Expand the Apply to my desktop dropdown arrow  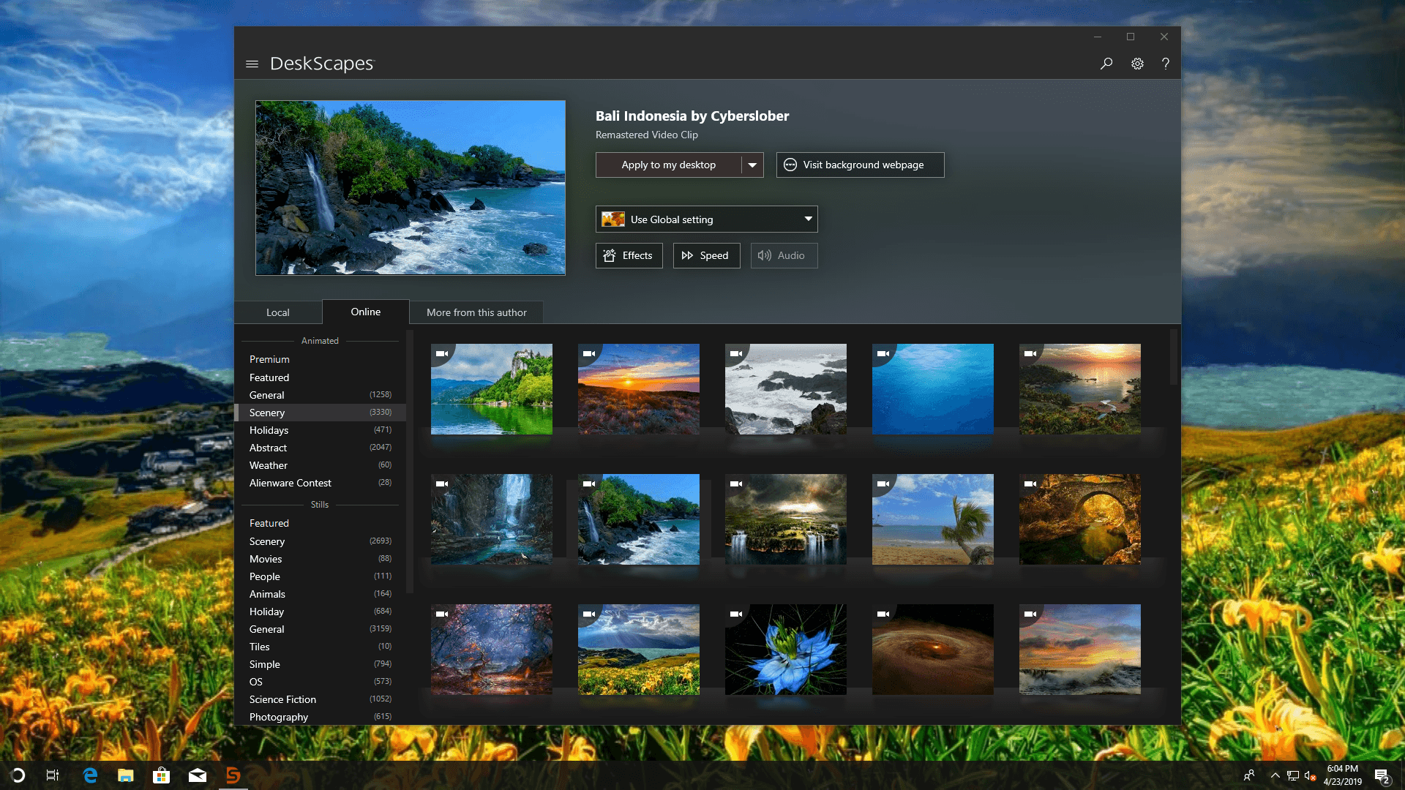point(752,164)
